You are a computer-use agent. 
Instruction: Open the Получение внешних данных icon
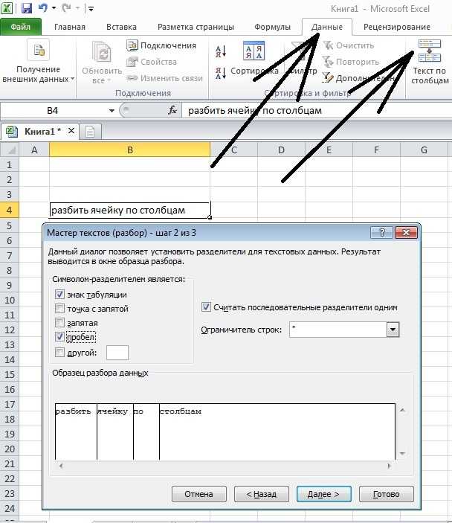point(39,50)
